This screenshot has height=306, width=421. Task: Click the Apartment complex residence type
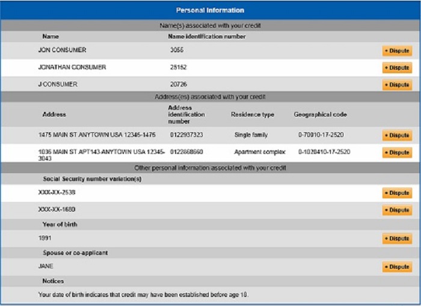260,152
